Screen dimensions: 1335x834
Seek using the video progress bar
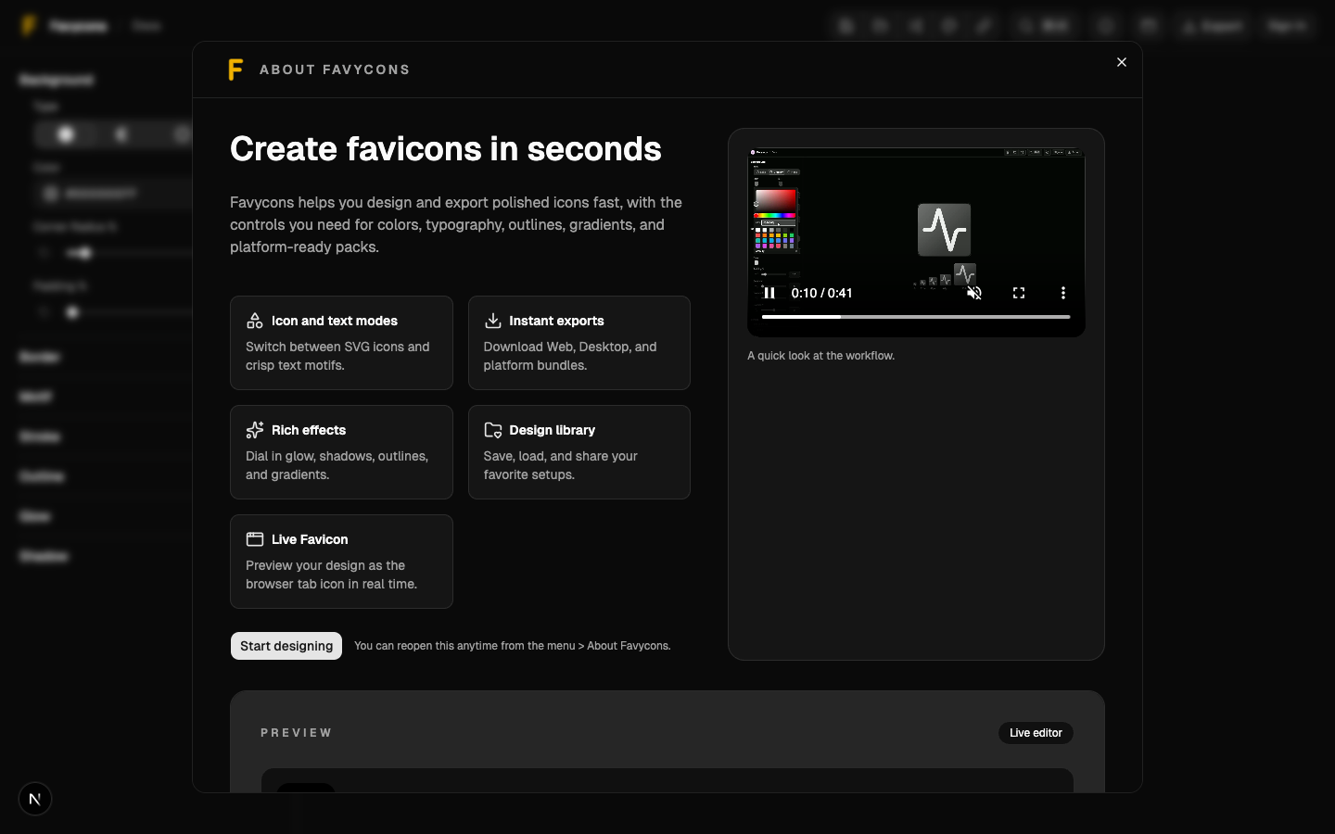(915, 317)
